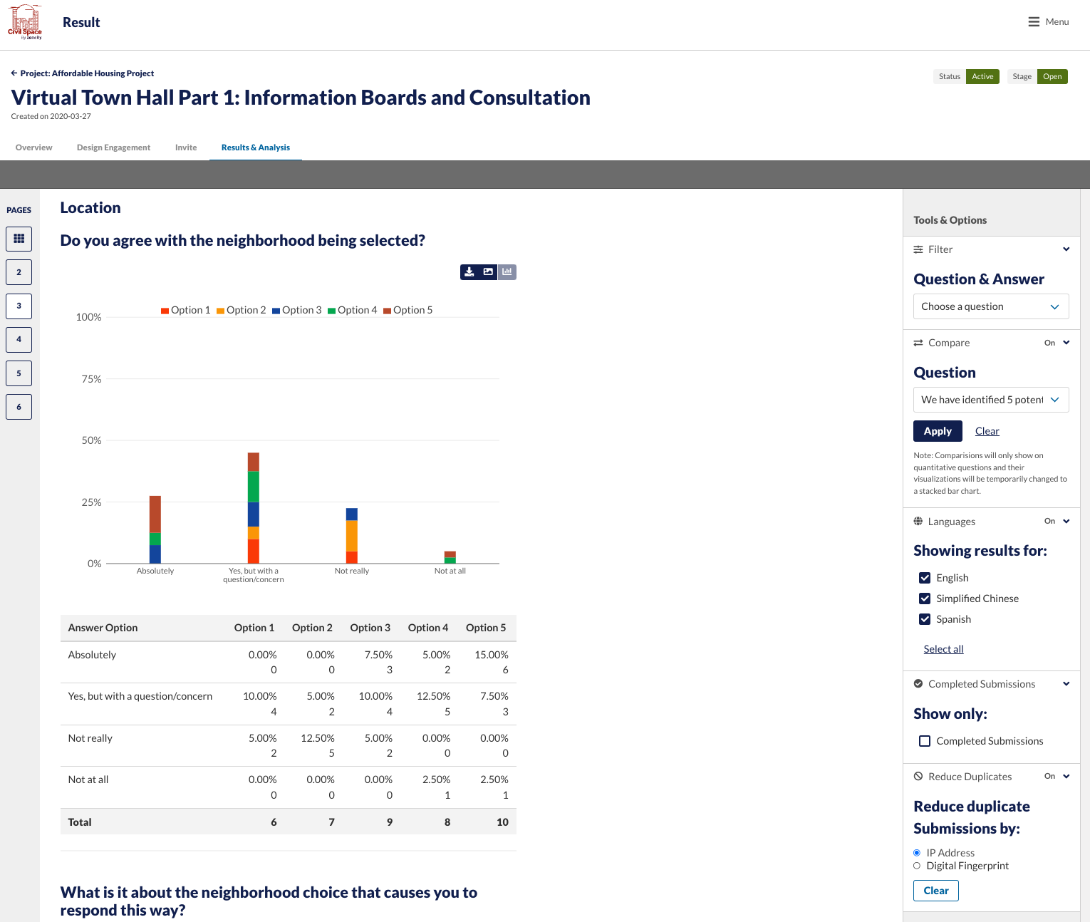The width and height of the screenshot is (1090, 922).
Task: Collapse the Completed Submissions section chevron
Action: (x=1066, y=683)
